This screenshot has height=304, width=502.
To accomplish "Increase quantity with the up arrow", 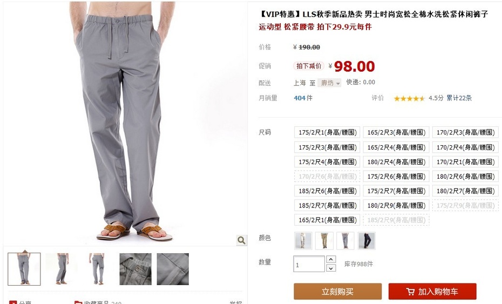I will point(331,259).
